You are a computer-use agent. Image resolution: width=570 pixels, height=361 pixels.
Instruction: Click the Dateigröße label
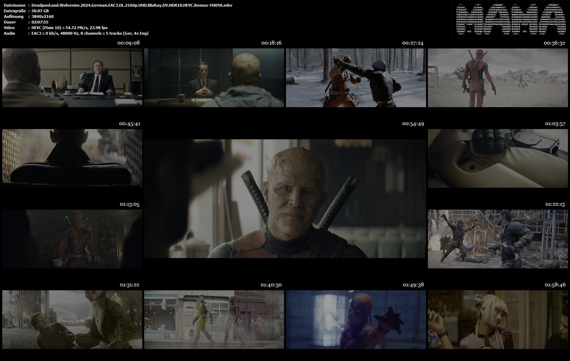coord(14,11)
